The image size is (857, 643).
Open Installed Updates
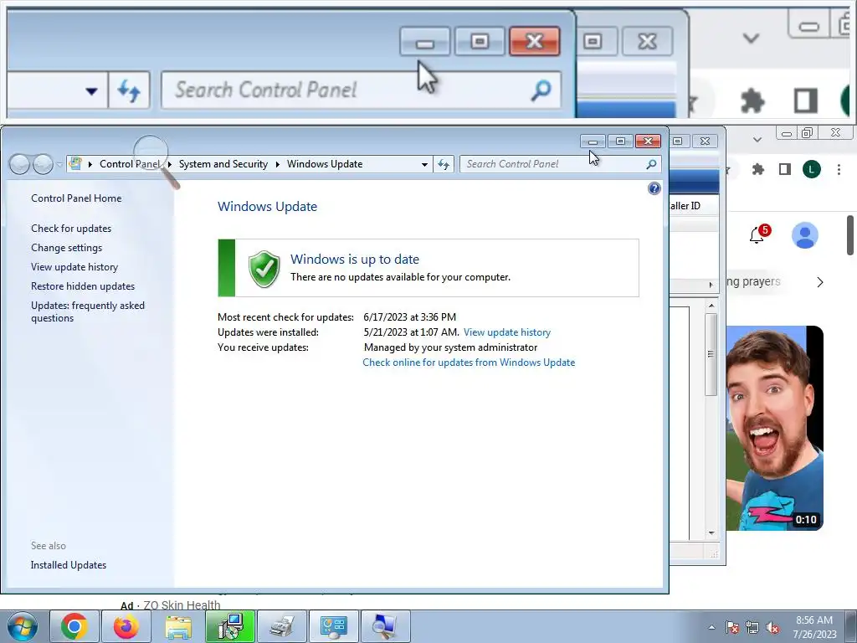tap(69, 565)
